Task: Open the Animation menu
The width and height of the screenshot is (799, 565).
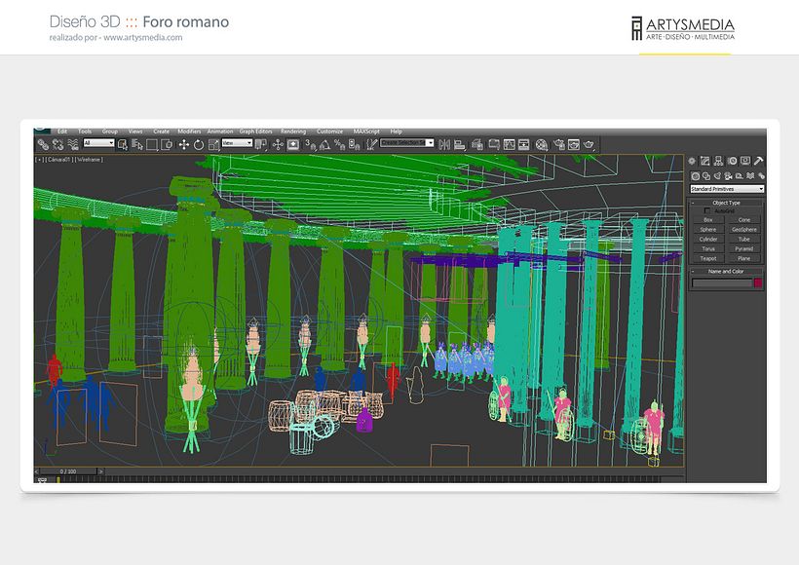Action: coord(220,132)
